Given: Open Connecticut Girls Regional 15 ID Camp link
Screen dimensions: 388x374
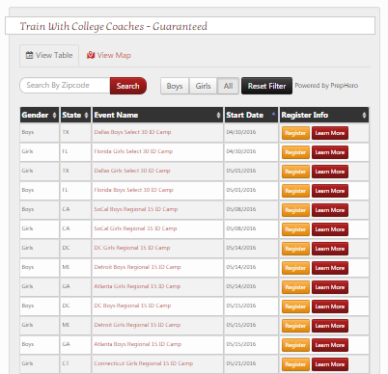Looking at the screenshot, I should pos(144,363).
